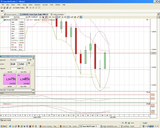Click the ellipsis button beside Cross
Viewport: 160px width, 128px height.
(x=32, y=65)
